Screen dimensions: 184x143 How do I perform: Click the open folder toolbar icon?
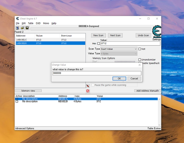click(22, 28)
